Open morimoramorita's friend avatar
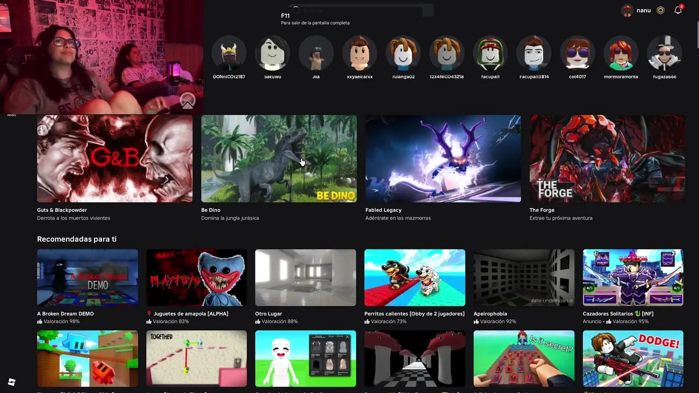This screenshot has height=393, width=699. pos(621,53)
